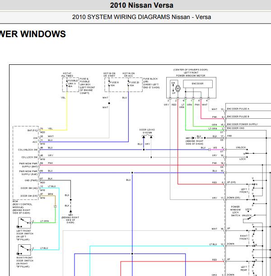Click the DOOR SW (AS) terminal label
Viewport: 271px width, 276px height.
(x=29, y=188)
